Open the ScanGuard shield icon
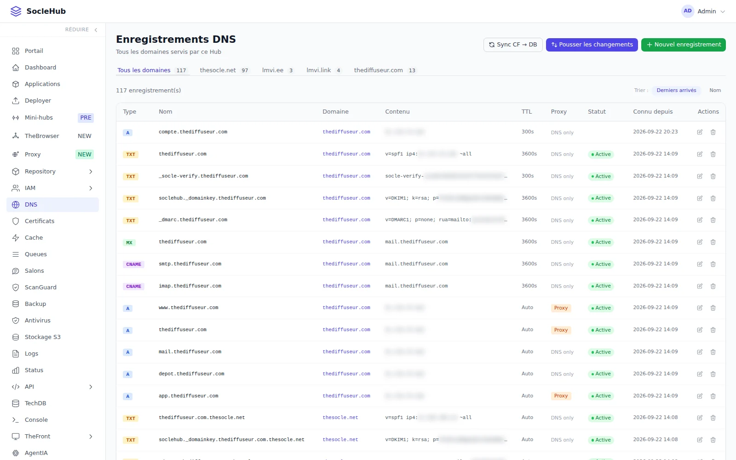The image size is (736, 460). tap(16, 287)
